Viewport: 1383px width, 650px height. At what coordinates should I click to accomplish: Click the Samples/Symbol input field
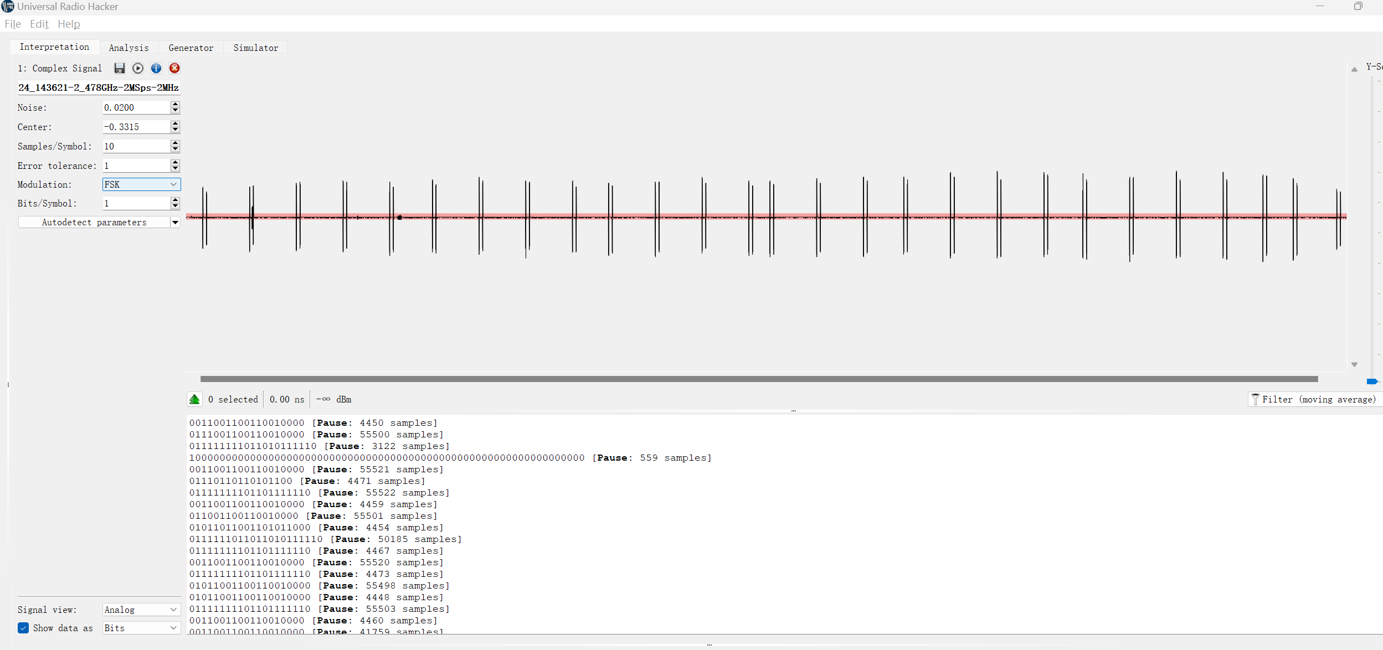tap(136, 146)
